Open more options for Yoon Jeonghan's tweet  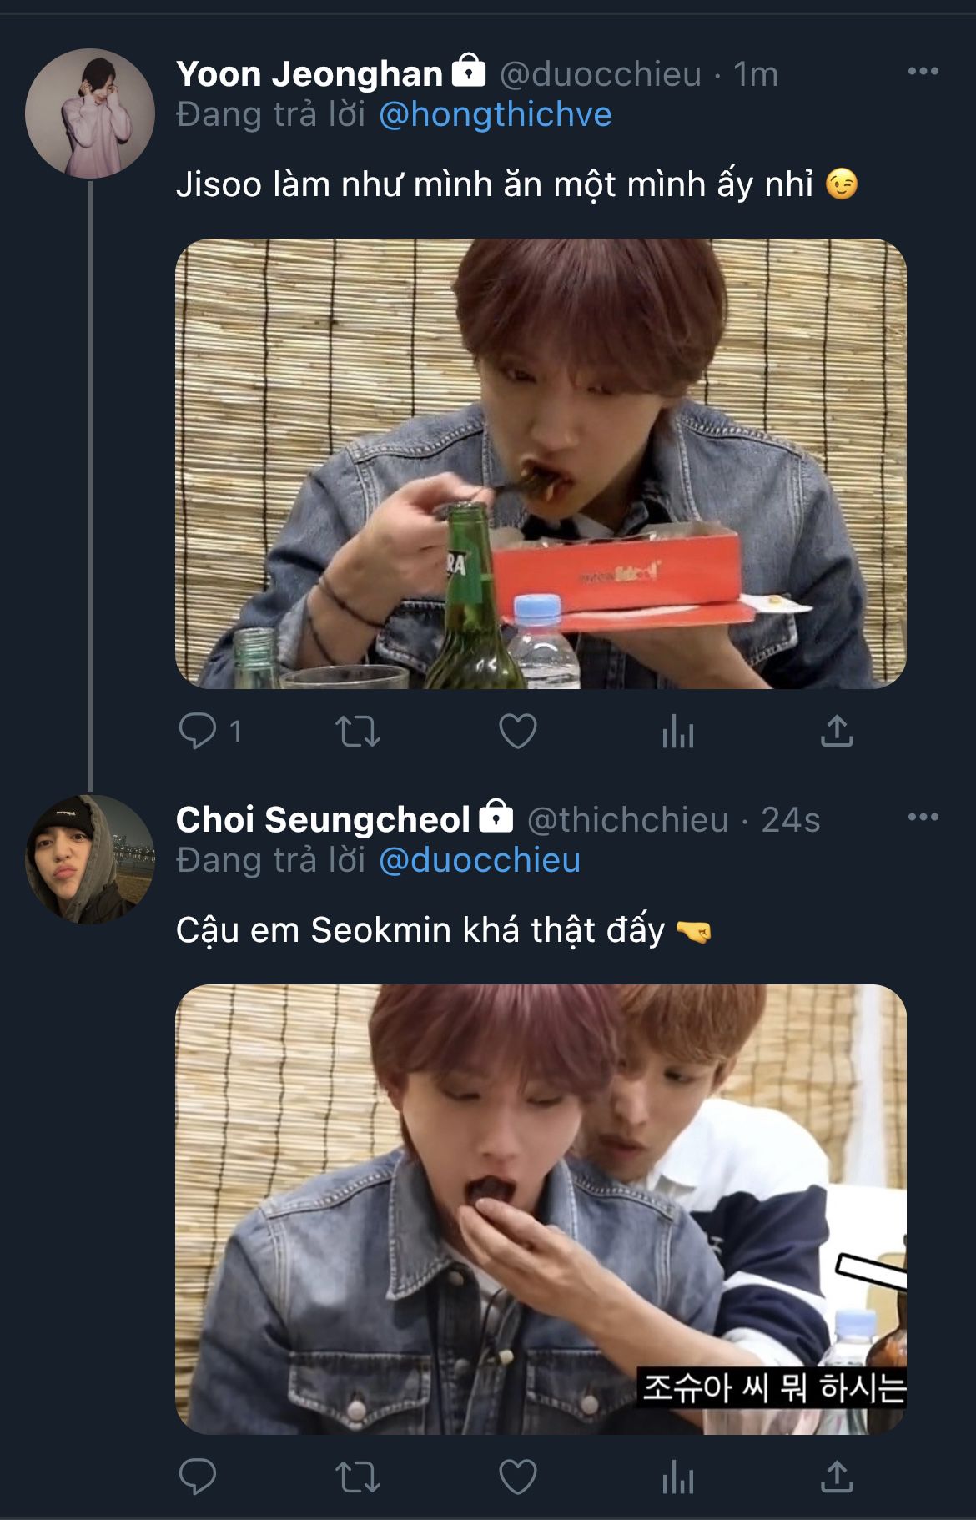[x=923, y=72]
